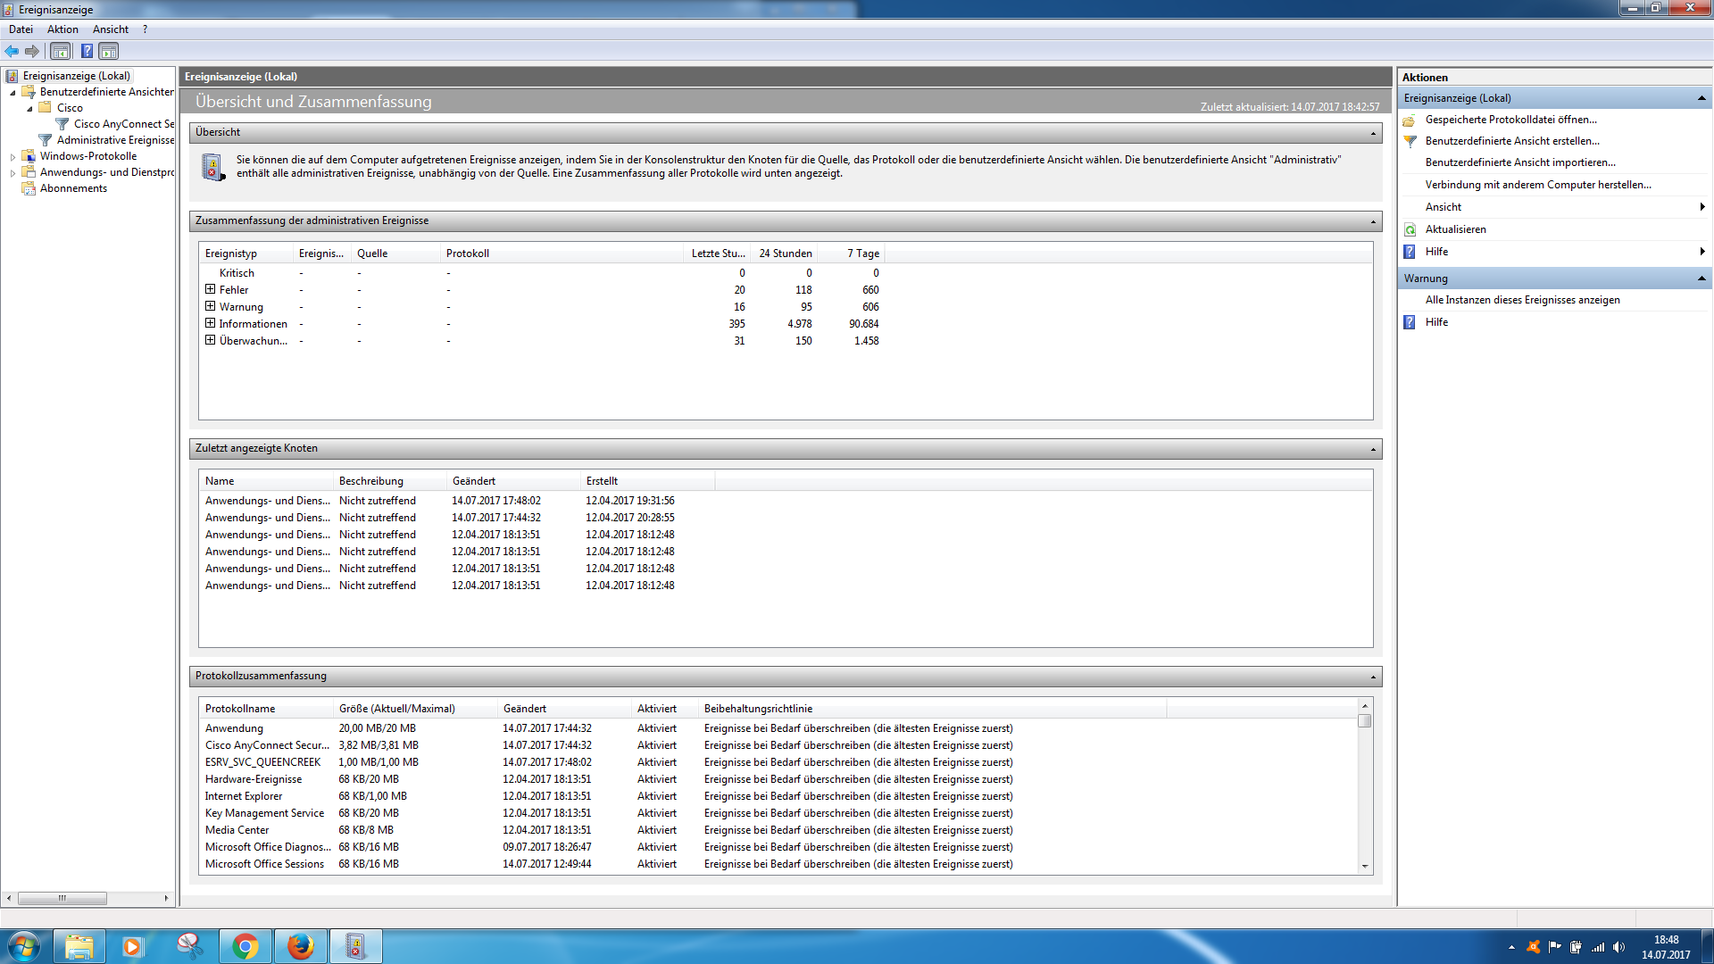1714x964 pixels.
Task: Click the blue Help toolbar icon
Action: (87, 51)
